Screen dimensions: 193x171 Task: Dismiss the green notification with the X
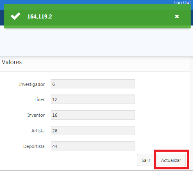pyautogui.click(x=177, y=16)
